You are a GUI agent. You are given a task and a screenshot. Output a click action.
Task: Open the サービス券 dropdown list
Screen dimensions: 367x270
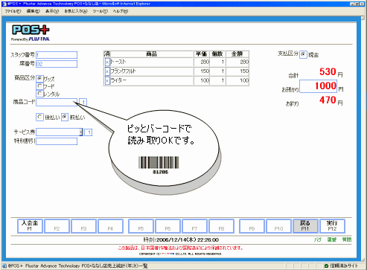pos(80,132)
